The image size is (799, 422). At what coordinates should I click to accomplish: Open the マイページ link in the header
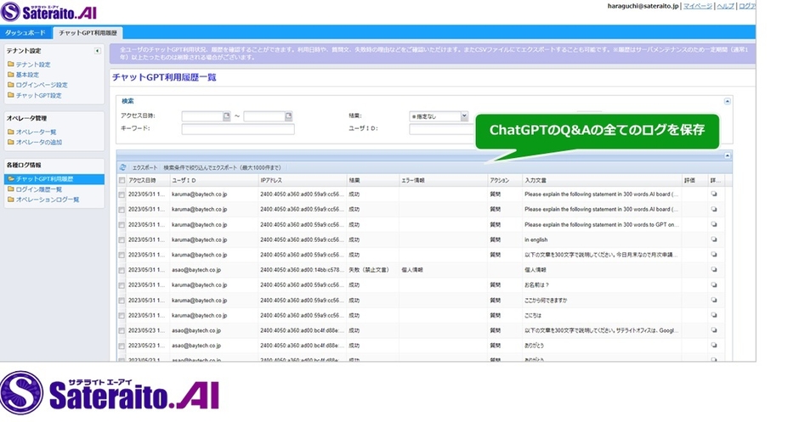tap(698, 6)
